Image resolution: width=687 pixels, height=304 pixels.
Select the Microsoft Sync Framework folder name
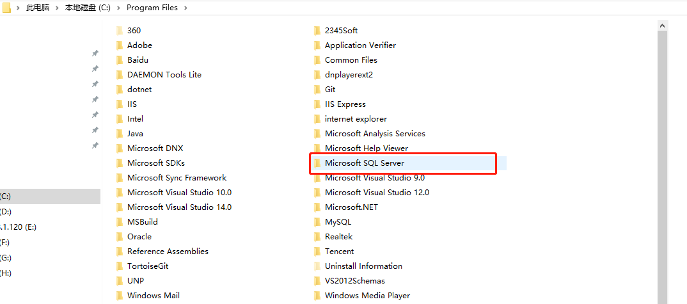pos(177,178)
